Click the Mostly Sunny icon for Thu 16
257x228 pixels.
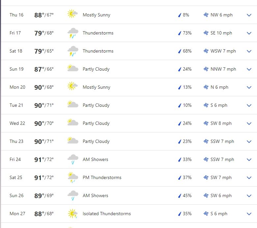tap(72, 14)
